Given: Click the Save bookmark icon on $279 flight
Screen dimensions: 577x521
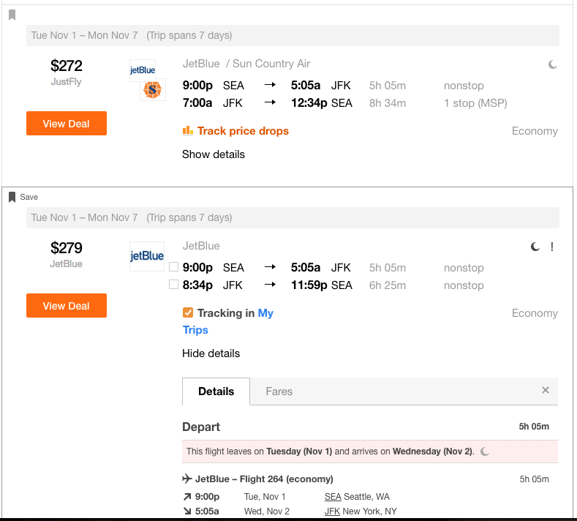Looking at the screenshot, I should 12,197.
